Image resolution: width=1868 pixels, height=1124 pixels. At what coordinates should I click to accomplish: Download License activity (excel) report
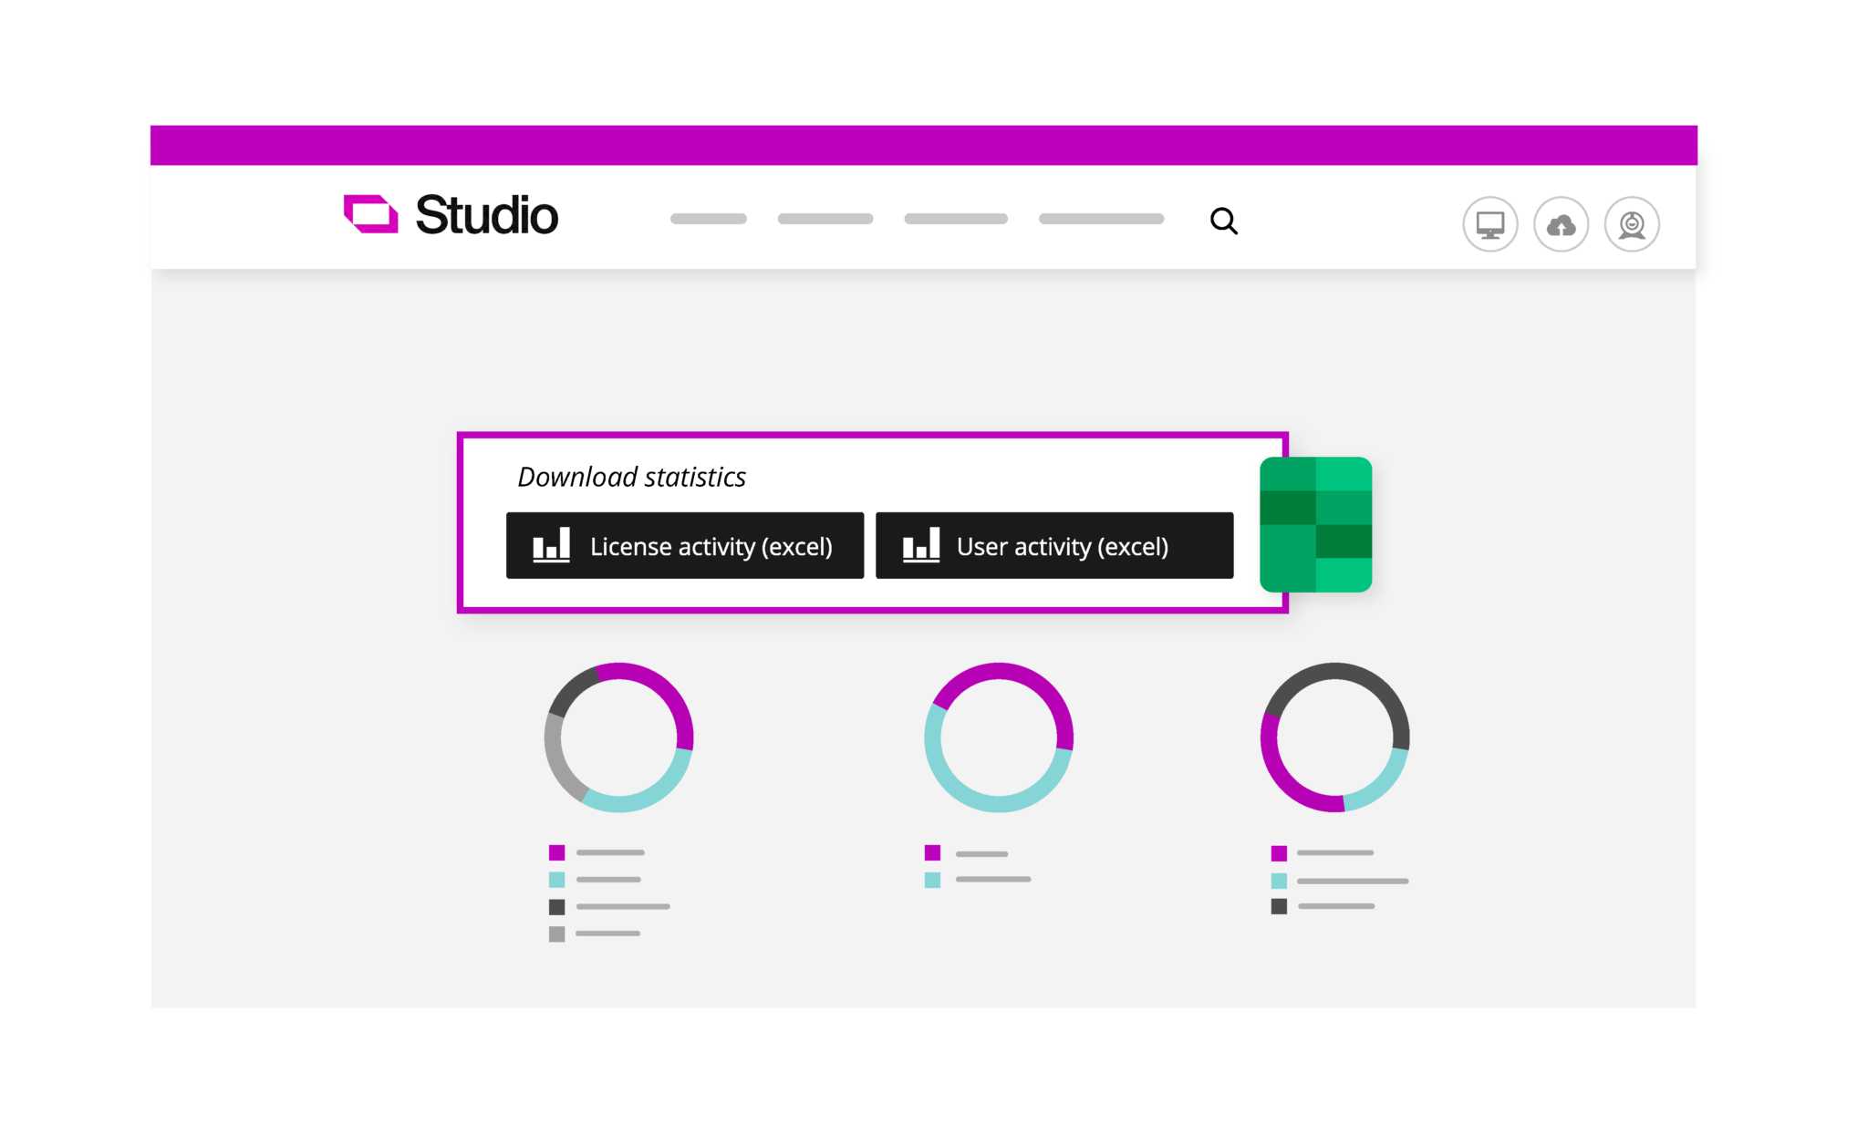(685, 545)
